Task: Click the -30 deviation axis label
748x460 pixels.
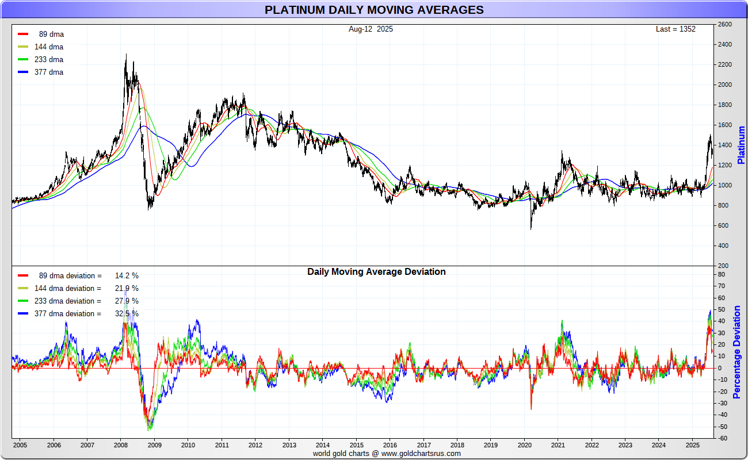Action: 722,403
